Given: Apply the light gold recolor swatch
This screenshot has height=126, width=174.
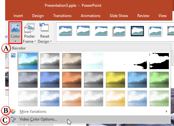Looking at the screenshot, I should (115, 98).
